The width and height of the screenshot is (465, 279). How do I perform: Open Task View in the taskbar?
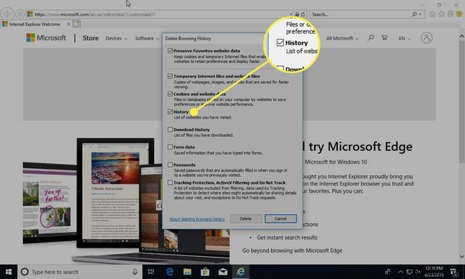pos(151,272)
